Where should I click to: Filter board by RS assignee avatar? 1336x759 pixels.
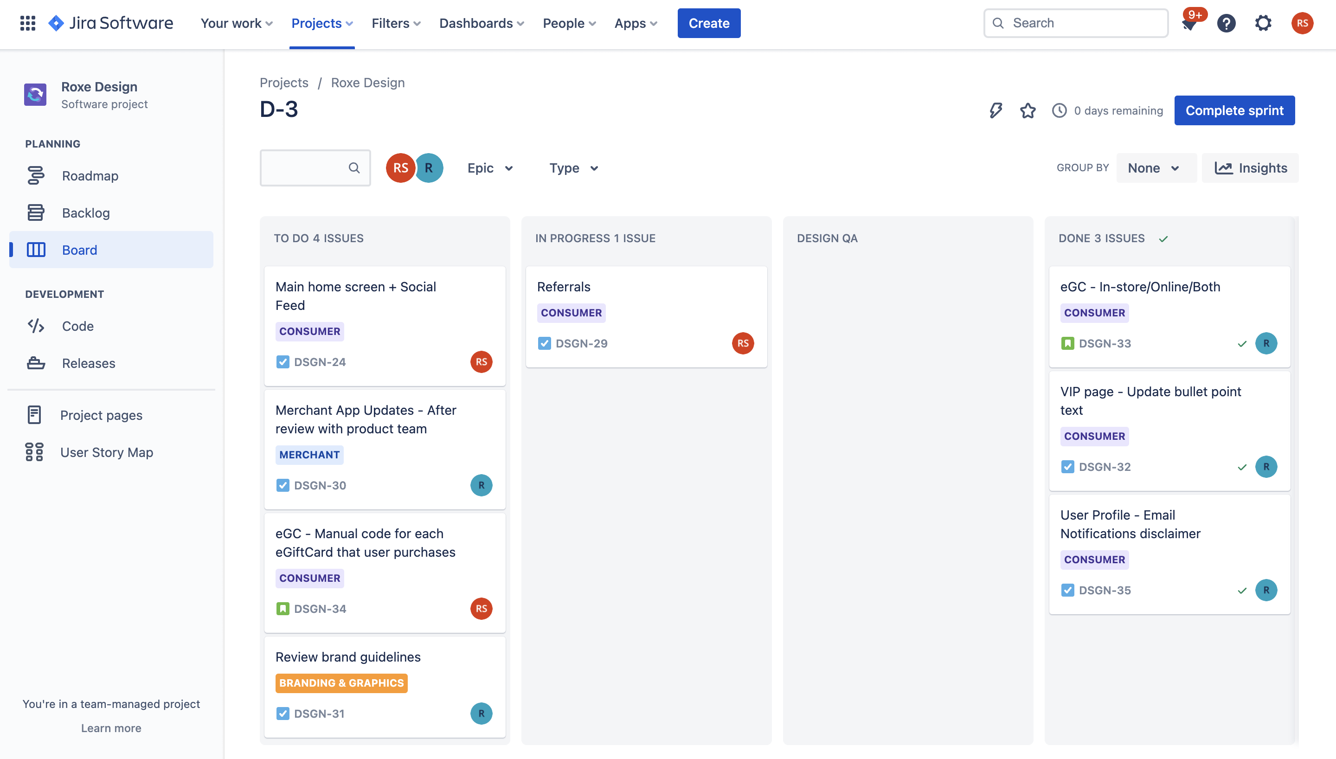(400, 168)
